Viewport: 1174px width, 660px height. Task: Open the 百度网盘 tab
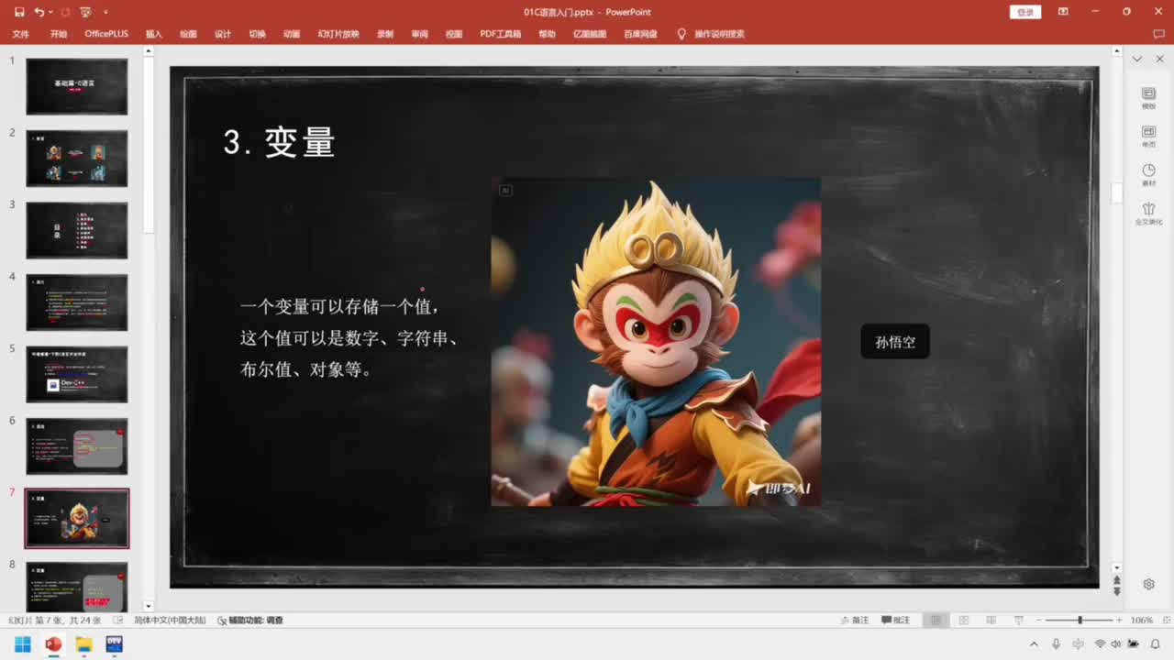640,34
